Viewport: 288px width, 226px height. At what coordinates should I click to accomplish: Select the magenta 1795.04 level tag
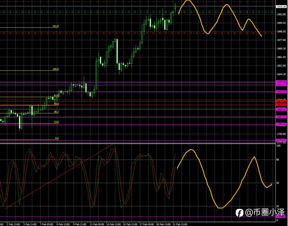coord(281,124)
